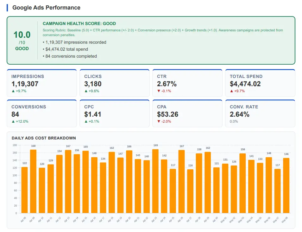Select the Apr 14 bar labeled 156

pyautogui.click(x=77, y=184)
